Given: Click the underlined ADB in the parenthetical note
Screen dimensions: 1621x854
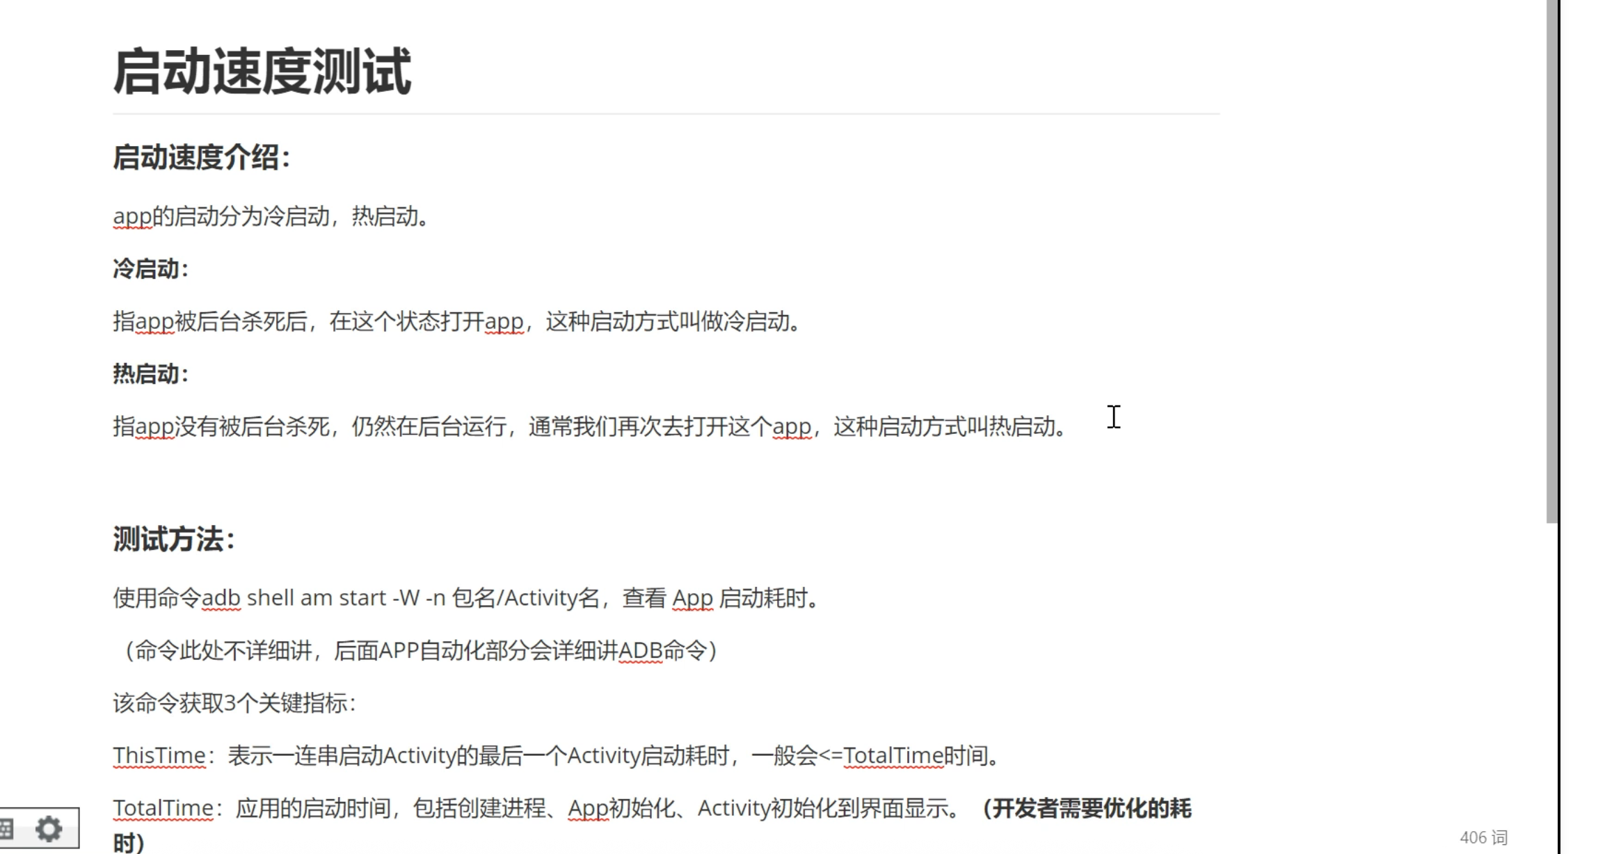Looking at the screenshot, I should click(x=640, y=651).
